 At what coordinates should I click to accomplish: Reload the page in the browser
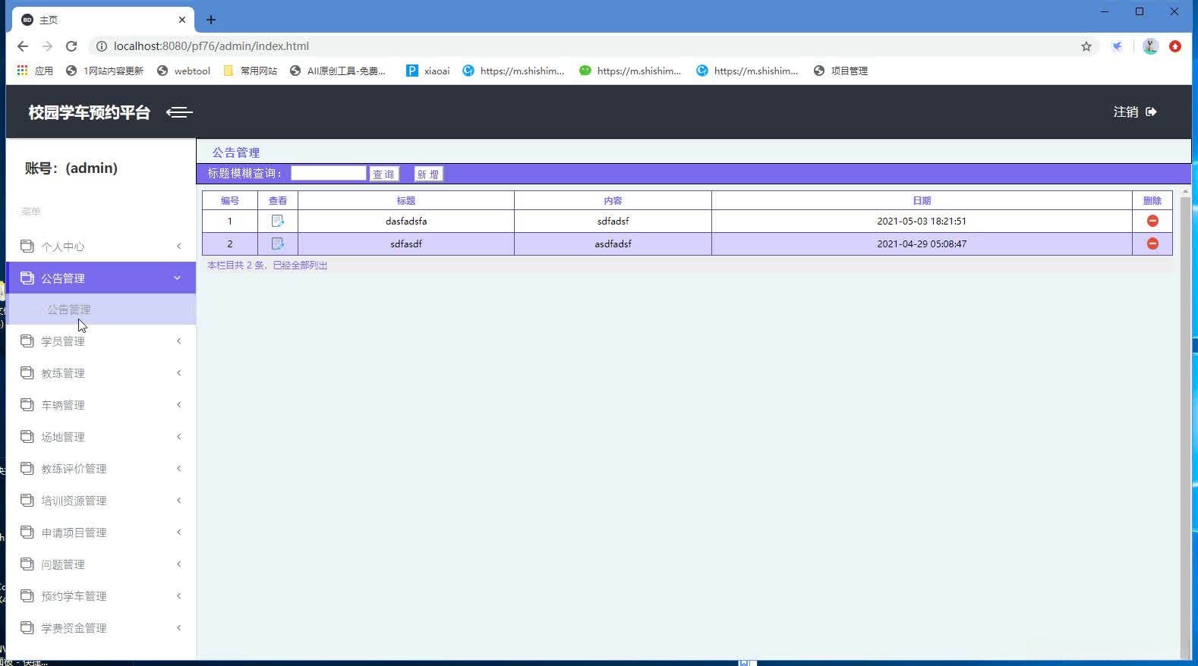coord(71,46)
